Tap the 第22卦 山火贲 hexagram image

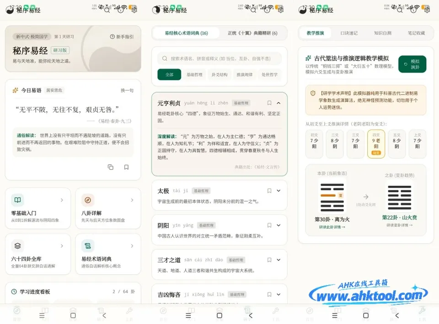pos(400,198)
